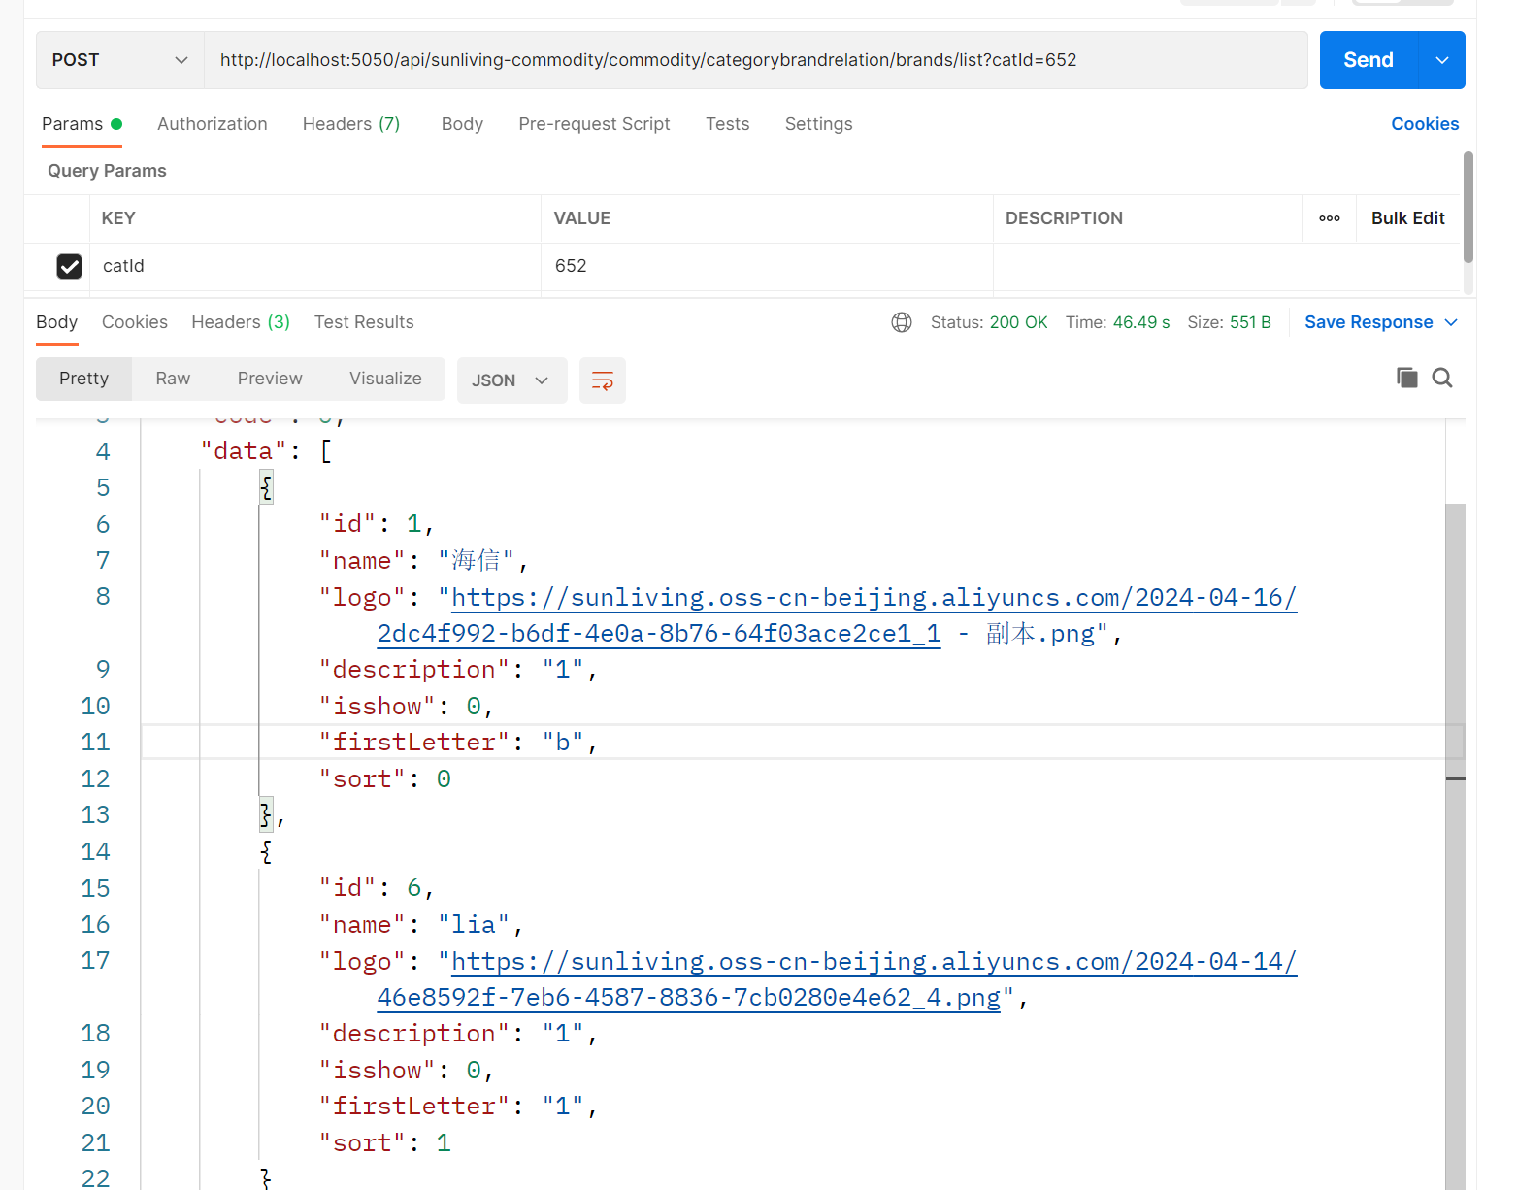Collapse the first object brace on line 5

(266, 487)
